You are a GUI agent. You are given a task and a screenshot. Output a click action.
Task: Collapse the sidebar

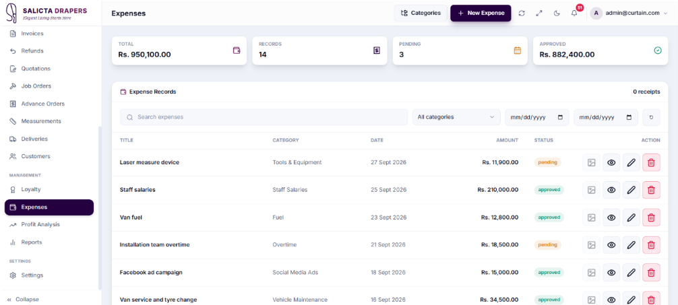24,300
